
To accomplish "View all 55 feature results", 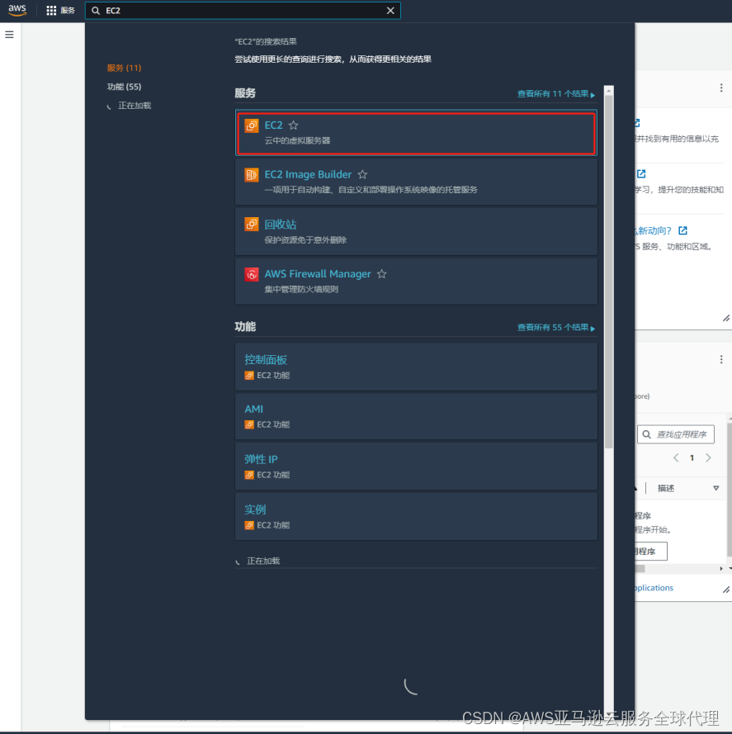I will [x=556, y=328].
